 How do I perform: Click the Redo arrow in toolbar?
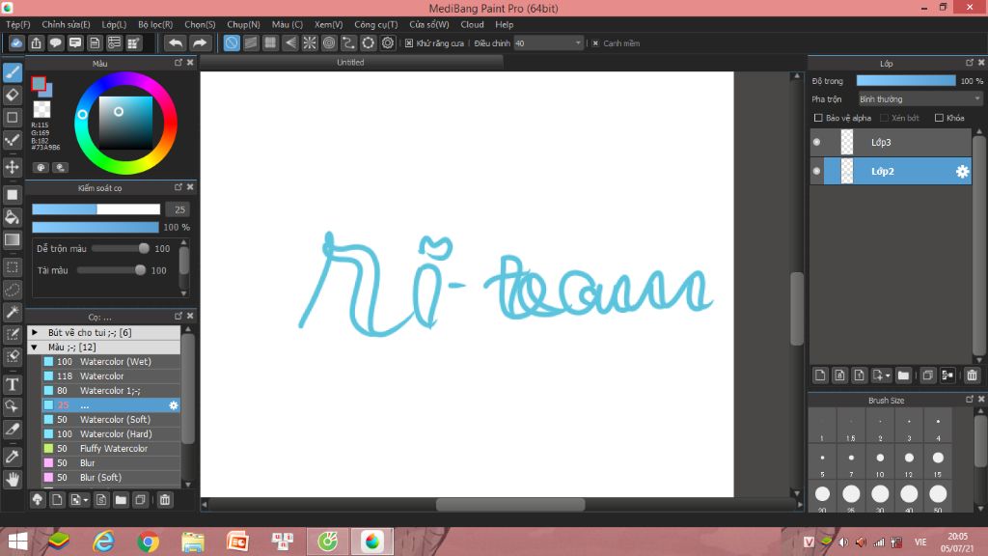click(x=199, y=42)
